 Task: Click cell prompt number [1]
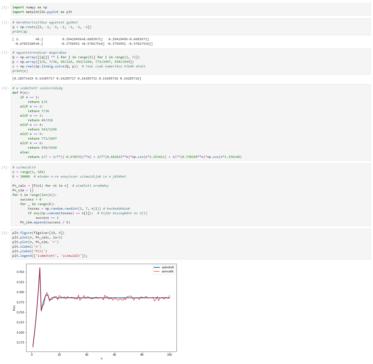(5, 7)
